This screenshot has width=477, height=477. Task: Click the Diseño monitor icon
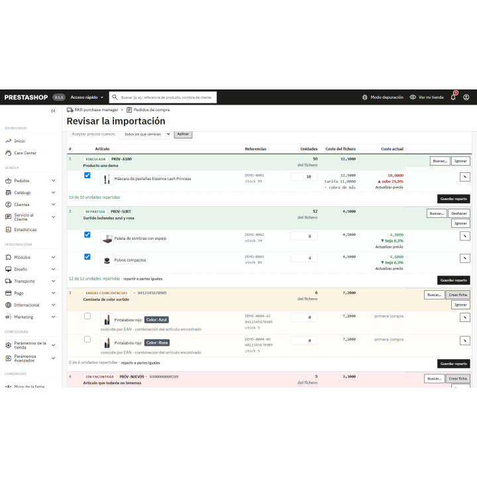(8, 269)
